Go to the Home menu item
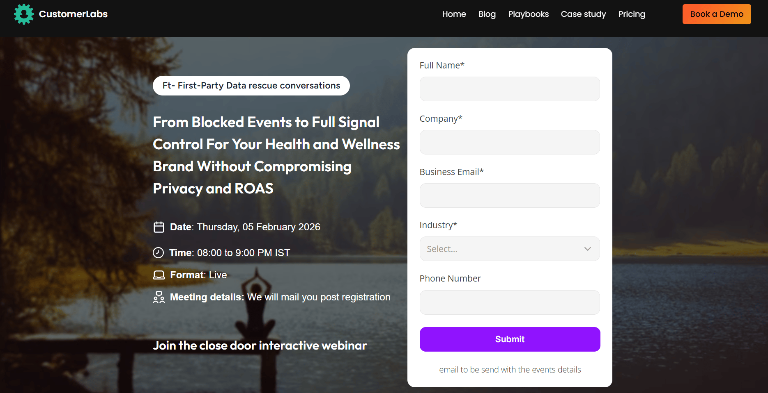The width and height of the screenshot is (768, 393). coord(454,14)
